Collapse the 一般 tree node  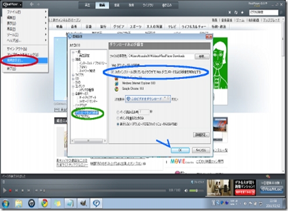point(73,52)
